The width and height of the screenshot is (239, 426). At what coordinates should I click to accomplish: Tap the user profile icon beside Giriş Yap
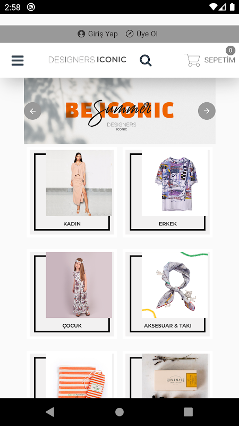pos(81,34)
